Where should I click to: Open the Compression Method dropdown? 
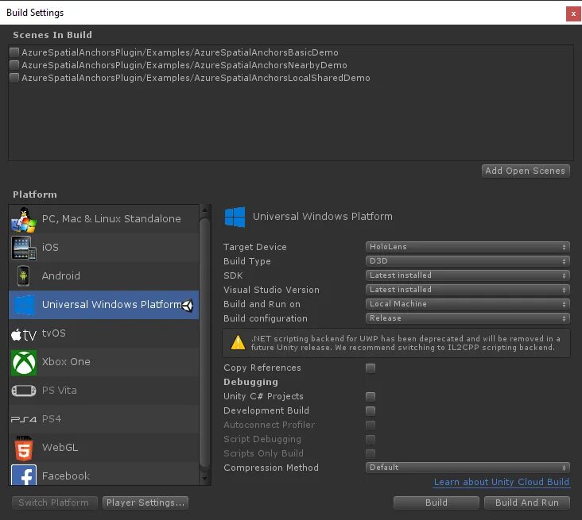pos(468,468)
